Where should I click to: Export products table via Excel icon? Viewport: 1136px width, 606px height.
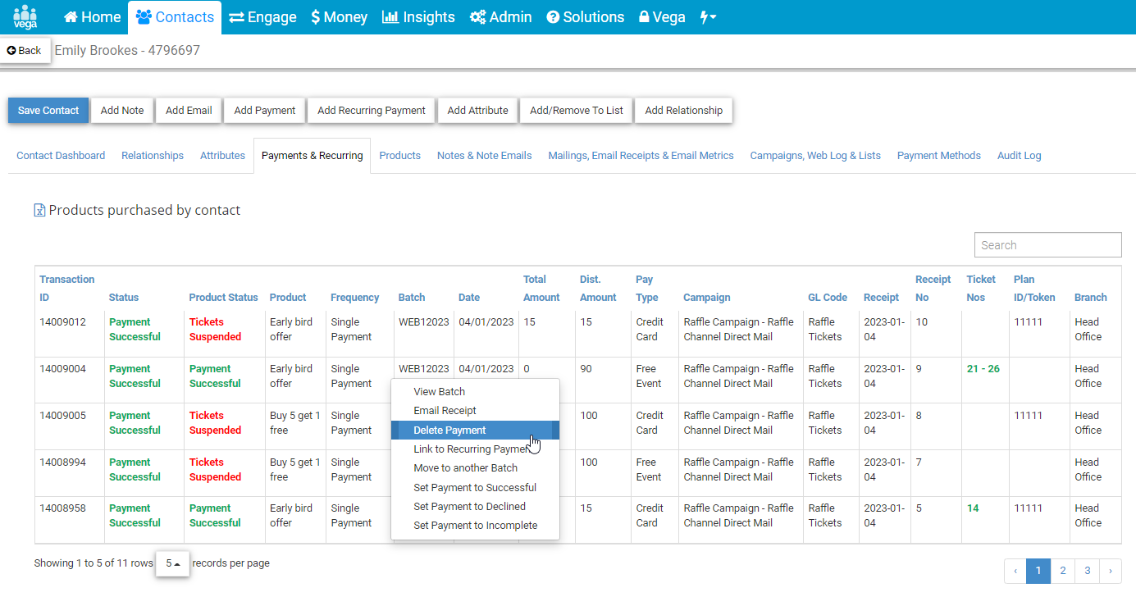pos(39,211)
